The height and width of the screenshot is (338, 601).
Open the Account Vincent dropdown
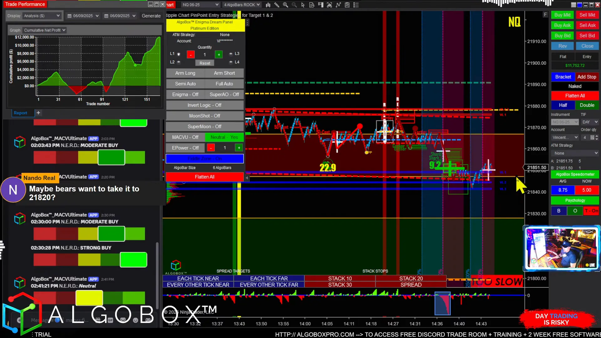pos(565,137)
